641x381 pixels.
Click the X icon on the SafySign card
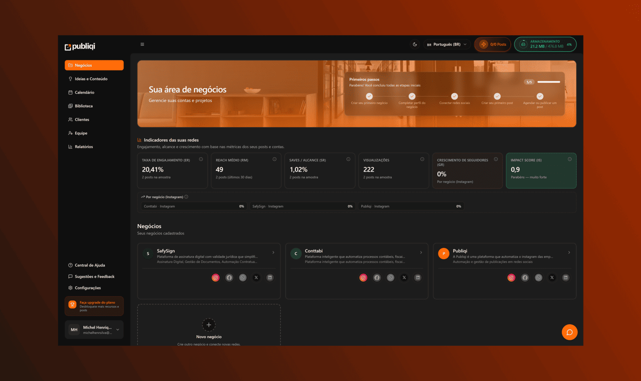[256, 278]
